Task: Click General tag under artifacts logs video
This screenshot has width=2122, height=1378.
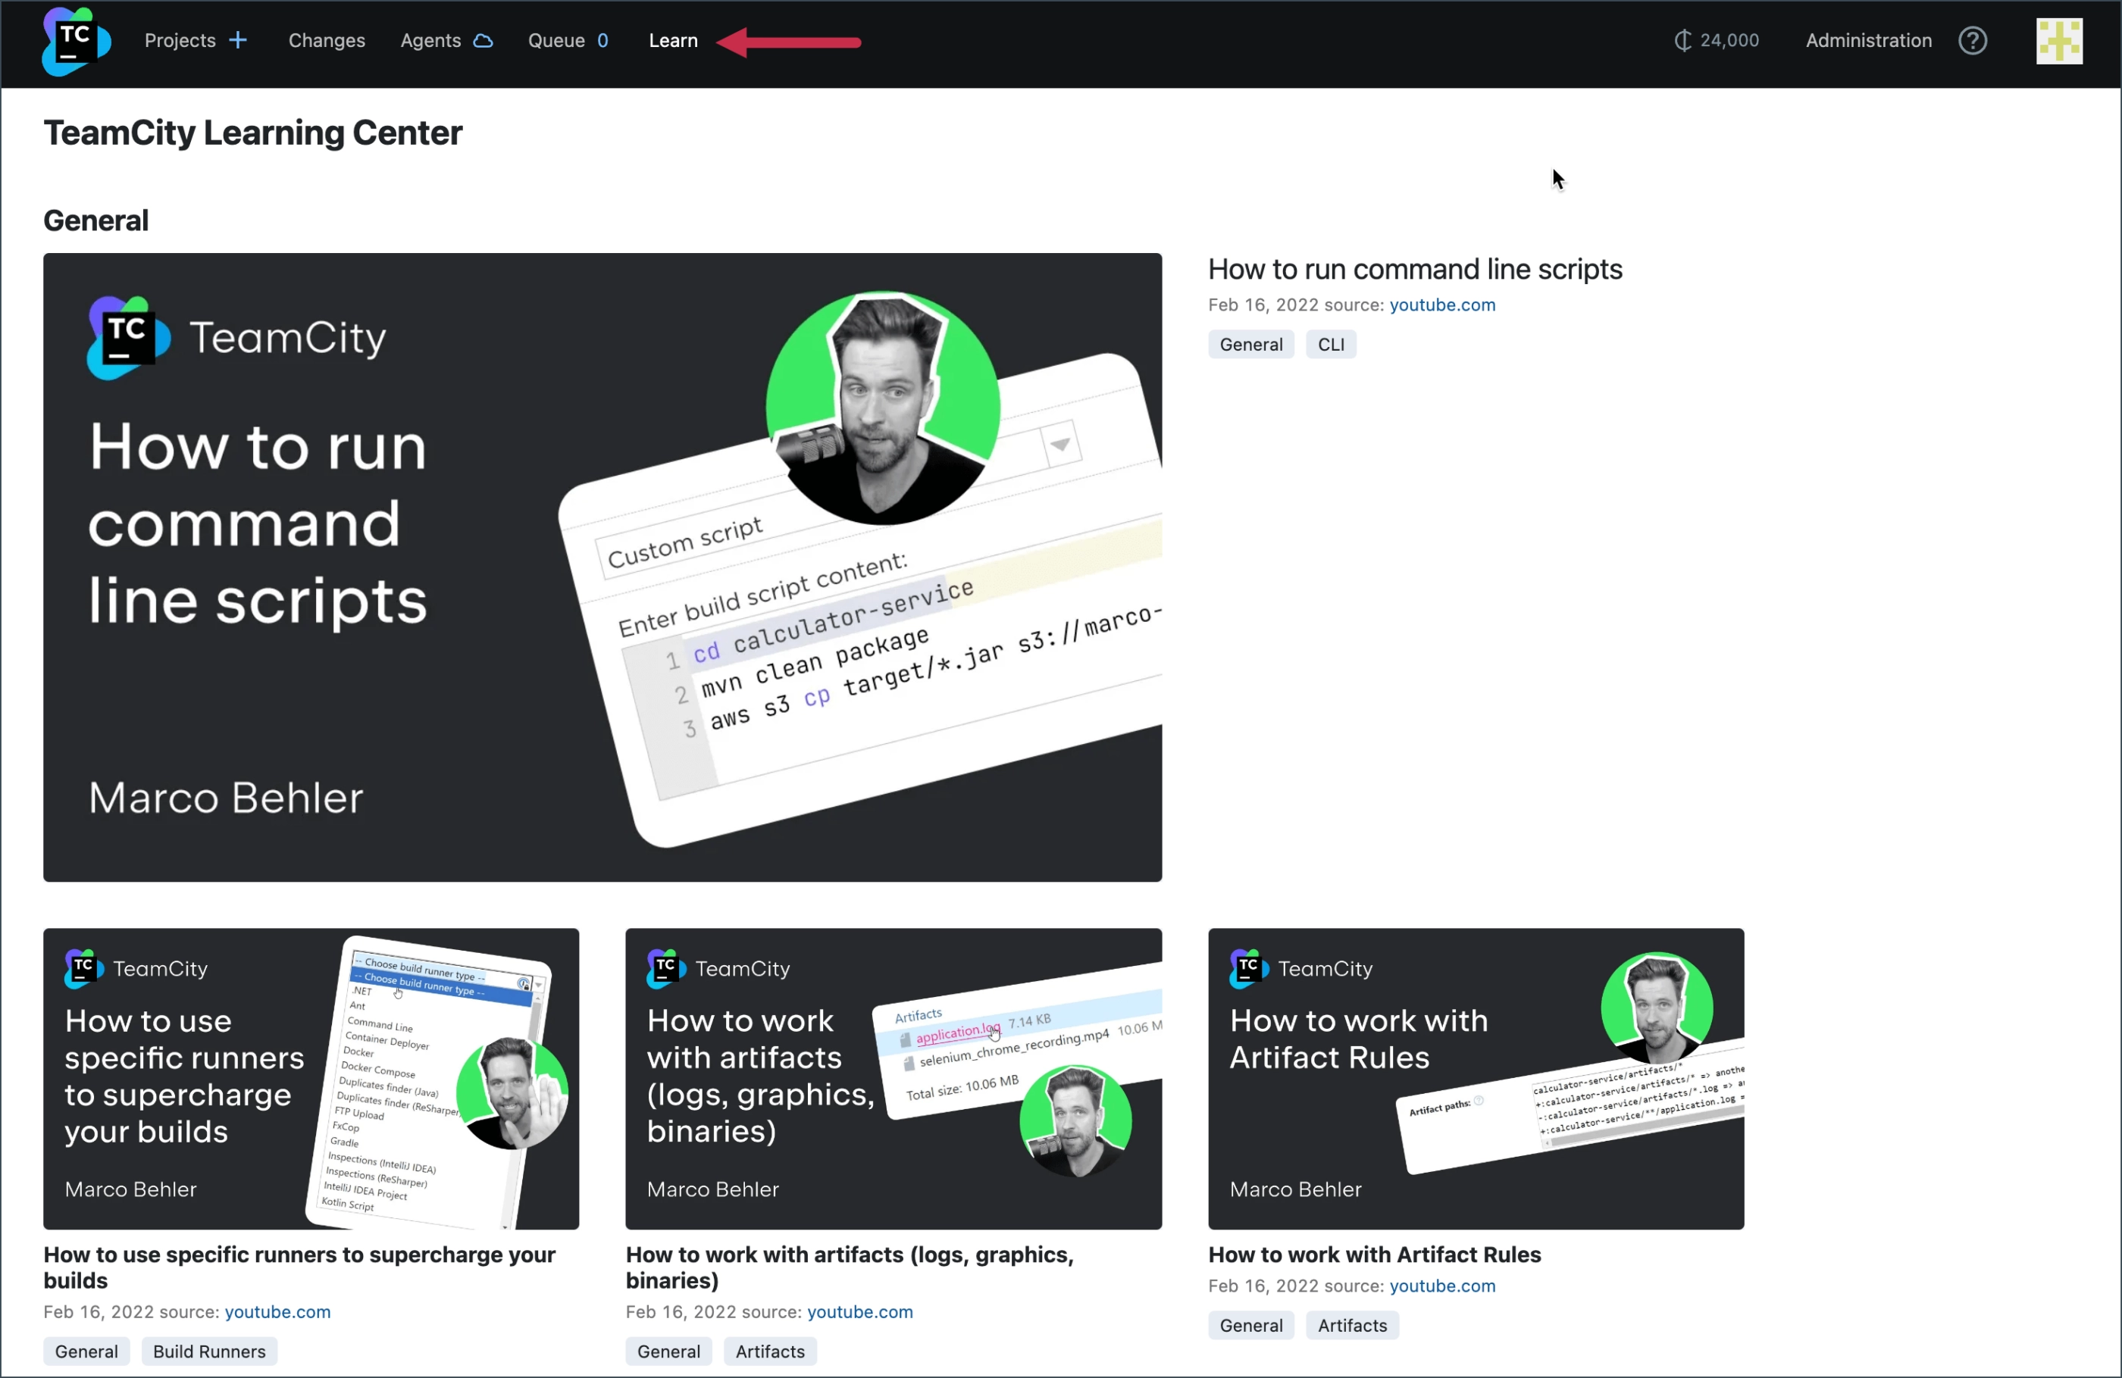Action: (x=668, y=1351)
